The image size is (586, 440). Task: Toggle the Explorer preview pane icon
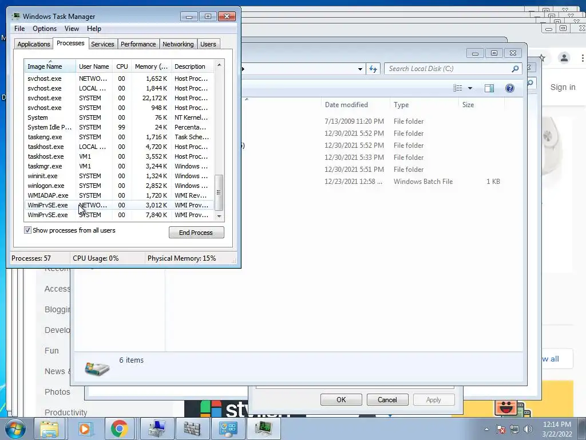tap(489, 88)
